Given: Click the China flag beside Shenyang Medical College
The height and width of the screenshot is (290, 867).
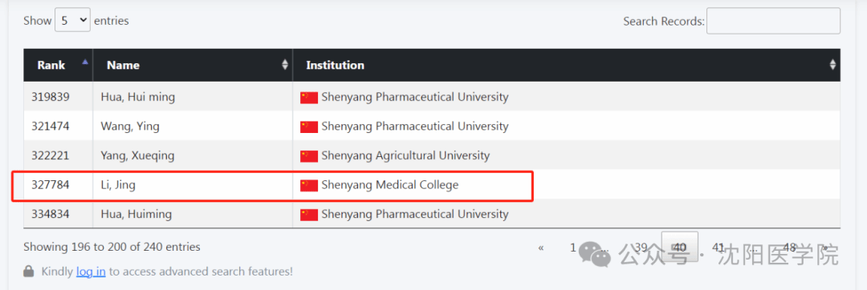Looking at the screenshot, I should tap(309, 185).
